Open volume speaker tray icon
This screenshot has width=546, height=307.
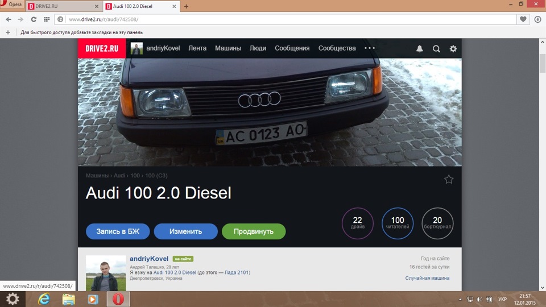[479, 300]
